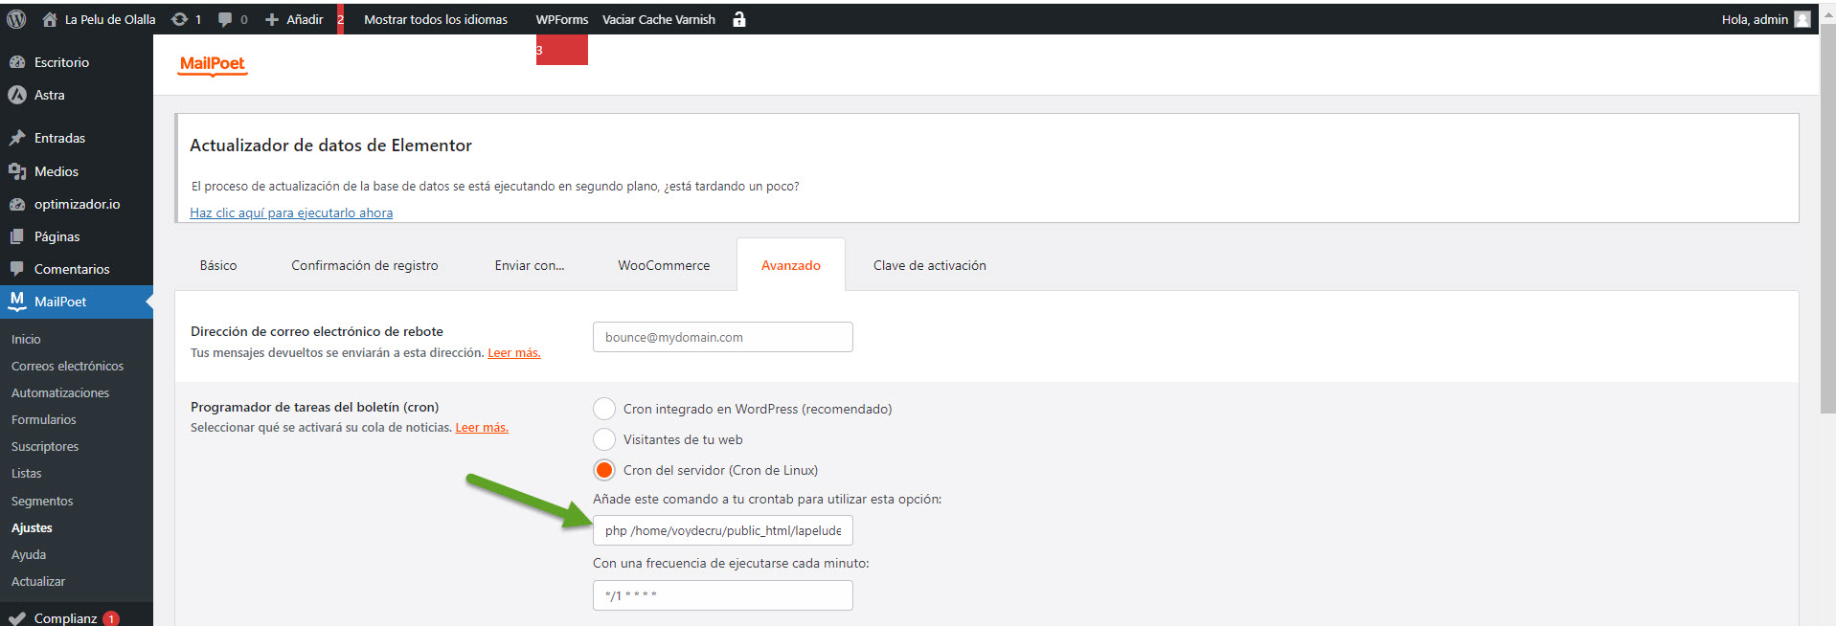Open the Enviar con... tab

coord(530,265)
